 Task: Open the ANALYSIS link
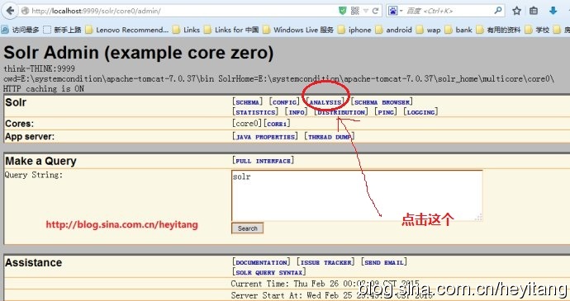point(325,102)
